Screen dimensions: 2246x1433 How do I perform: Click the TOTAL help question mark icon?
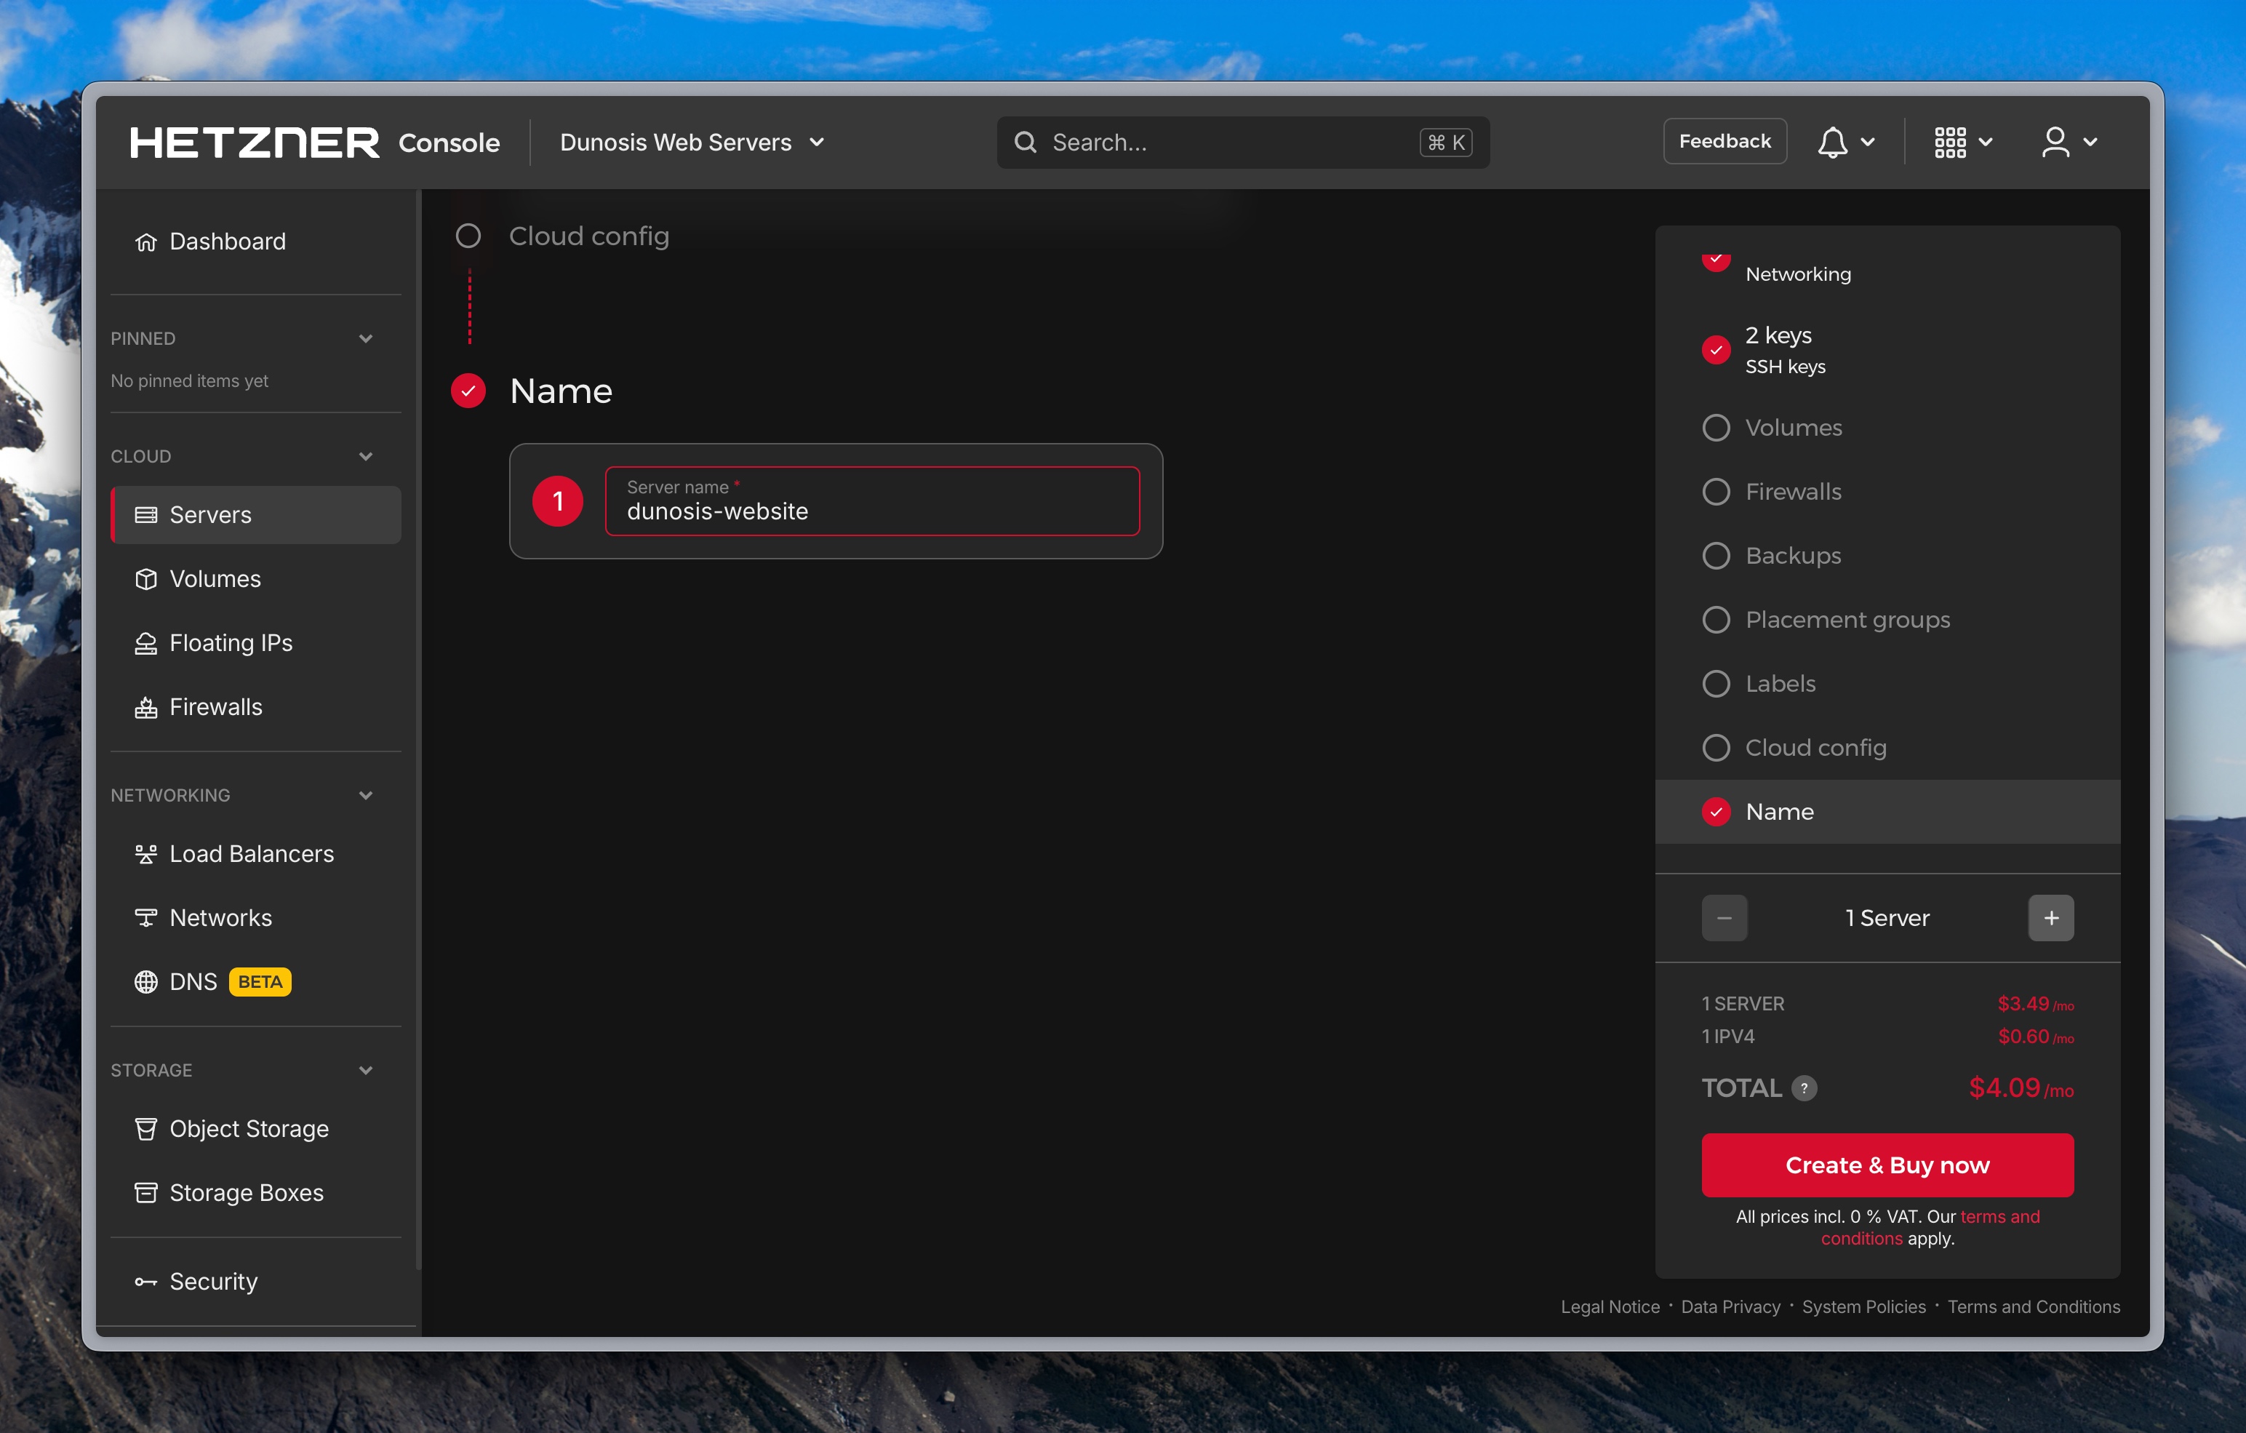pyautogui.click(x=1804, y=1087)
